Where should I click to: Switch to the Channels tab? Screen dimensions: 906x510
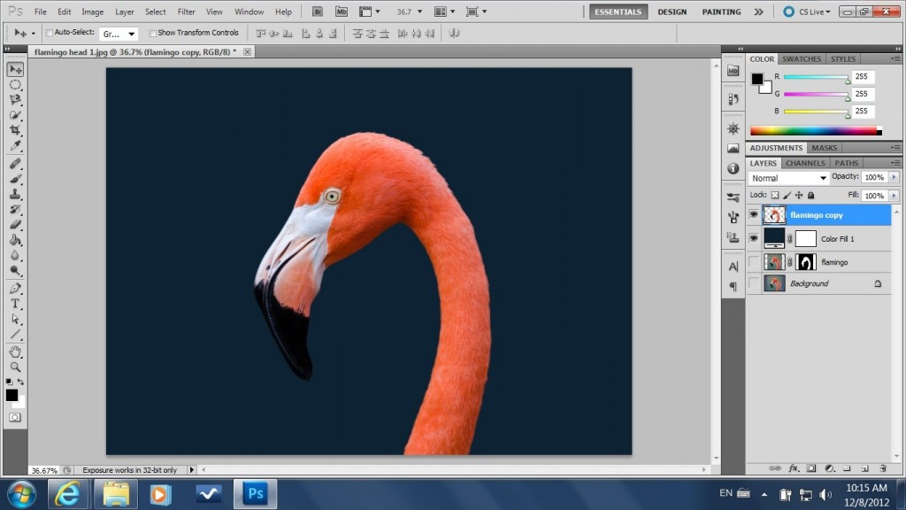[x=805, y=163]
